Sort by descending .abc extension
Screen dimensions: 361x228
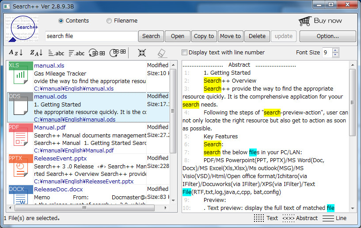pos(76,53)
